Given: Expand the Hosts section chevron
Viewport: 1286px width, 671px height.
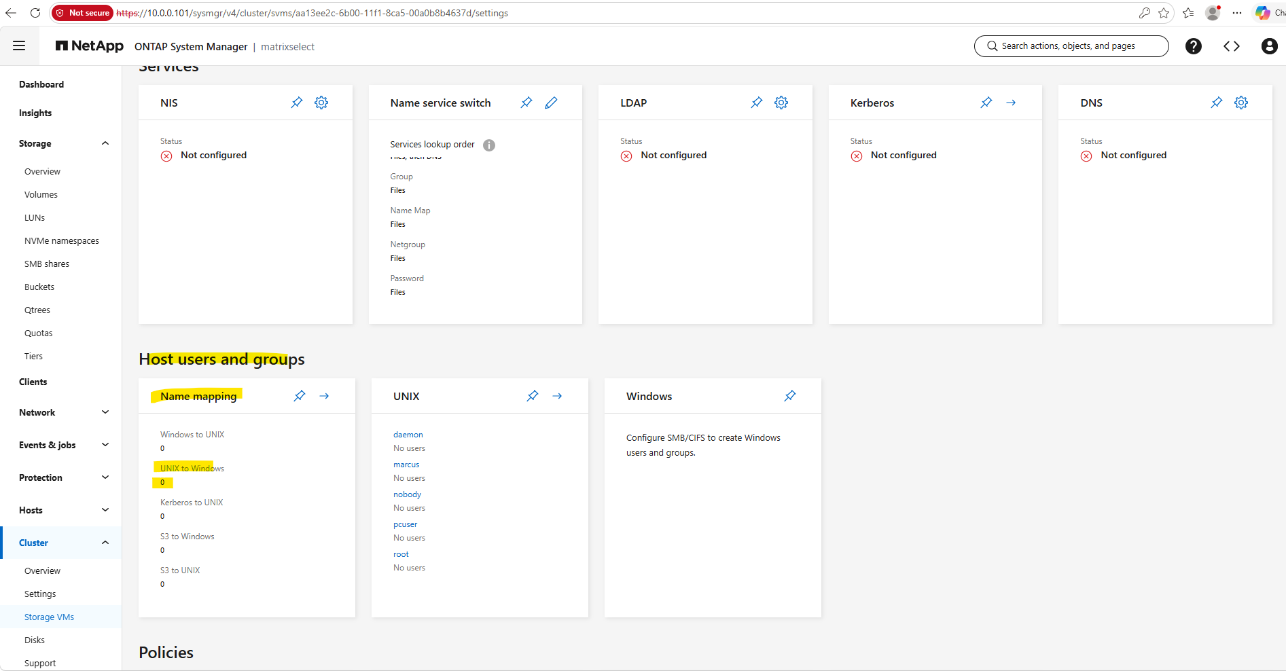Looking at the screenshot, I should pos(105,510).
